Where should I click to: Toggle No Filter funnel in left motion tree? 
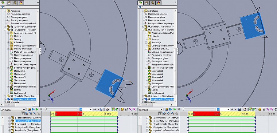point(23,113)
